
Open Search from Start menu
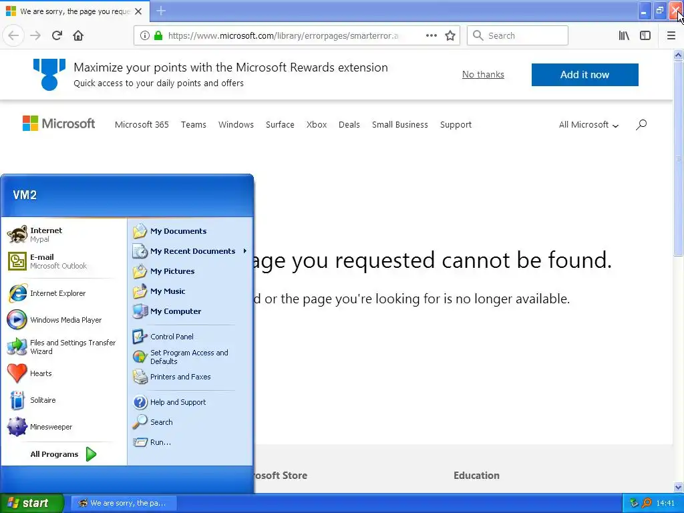click(x=190, y=422)
